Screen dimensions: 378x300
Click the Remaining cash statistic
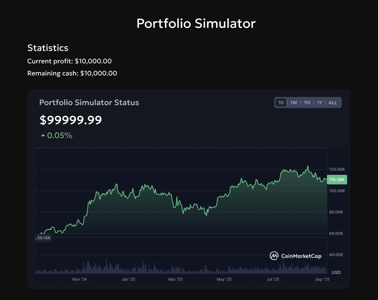(x=72, y=73)
